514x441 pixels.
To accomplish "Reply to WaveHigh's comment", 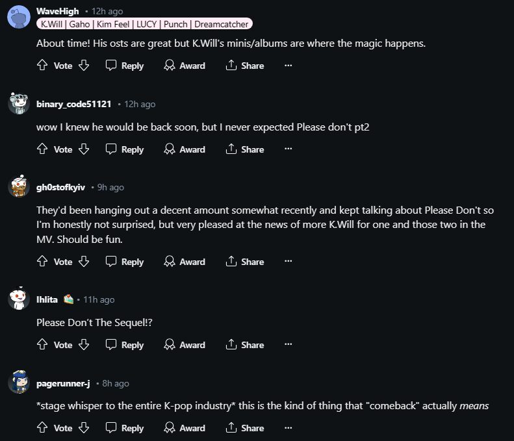I will click(x=125, y=66).
